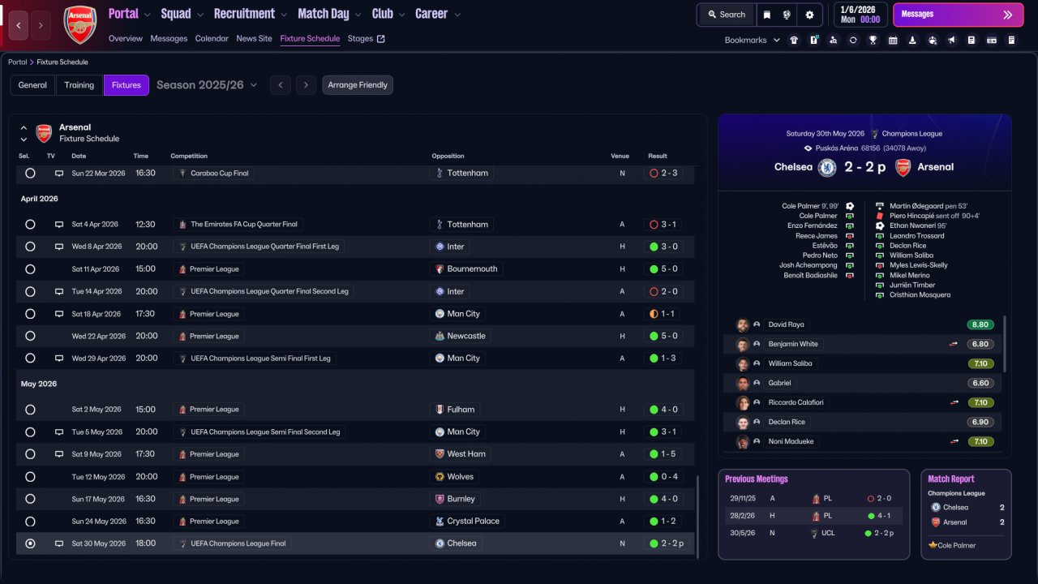The image size is (1038, 584).
Task: Open the Match Report card
Action: 966,514
